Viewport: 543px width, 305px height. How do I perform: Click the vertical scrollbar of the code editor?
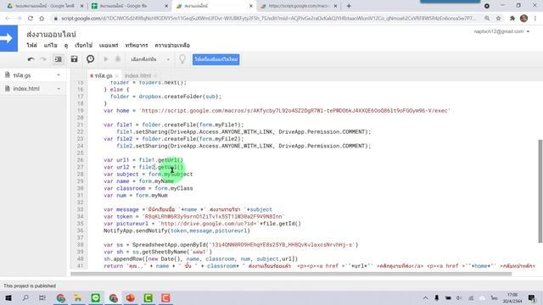click(x=540, y=191)
